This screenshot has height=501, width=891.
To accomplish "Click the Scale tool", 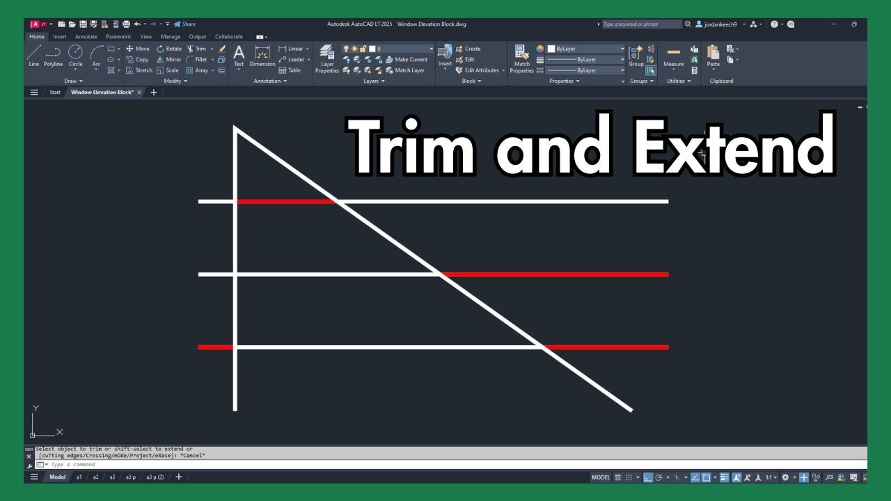I will [168, 70].
